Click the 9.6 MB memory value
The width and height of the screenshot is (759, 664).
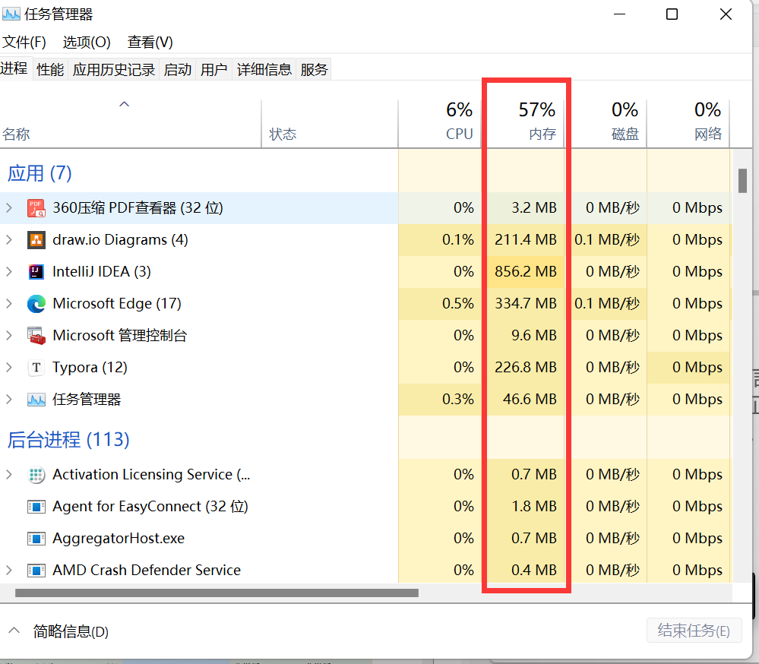coord(534,335)
